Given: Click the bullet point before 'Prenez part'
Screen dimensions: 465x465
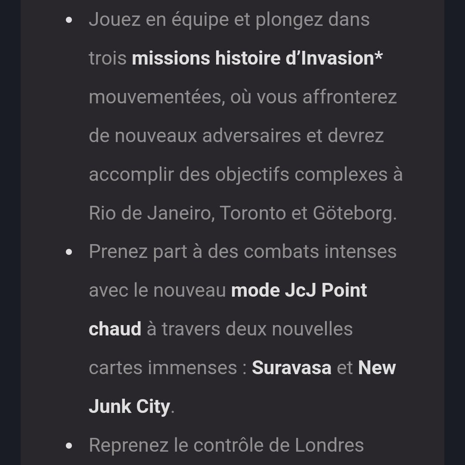Looking at the screenshot, I should tap(69, 252).
